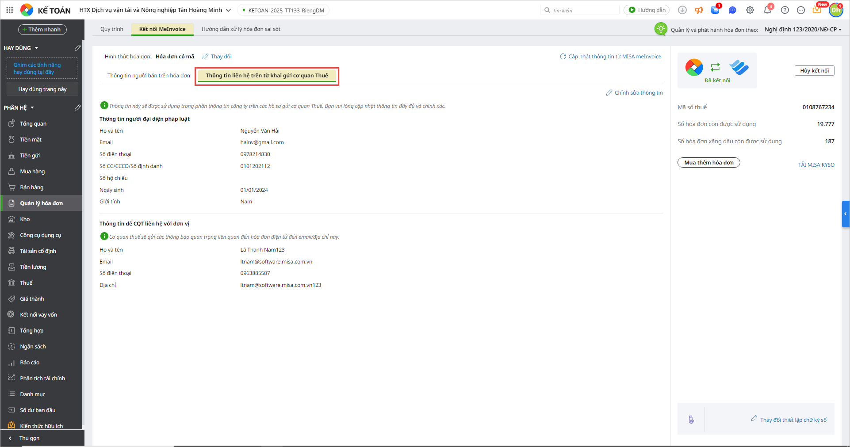Viewport: 850px width, 447px height.
Task: Collapse sidebar with Thu gọn
Action: point(29,438)
